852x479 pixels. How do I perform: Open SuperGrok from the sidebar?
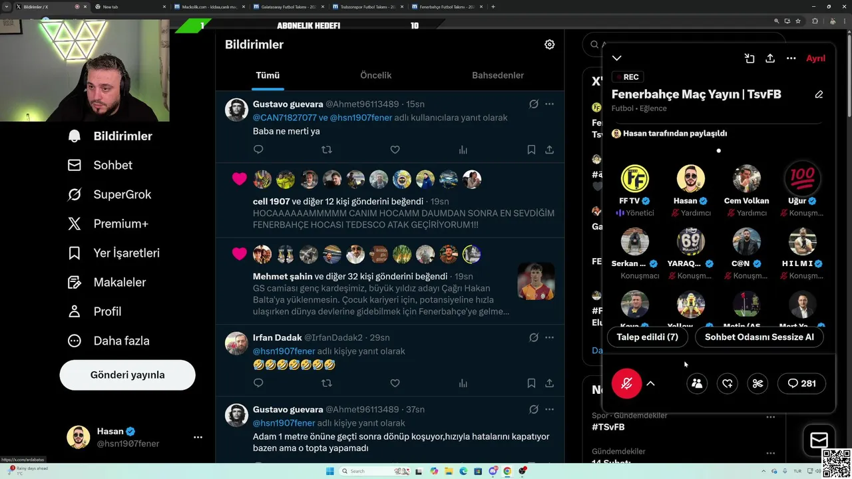pos(109,194)
